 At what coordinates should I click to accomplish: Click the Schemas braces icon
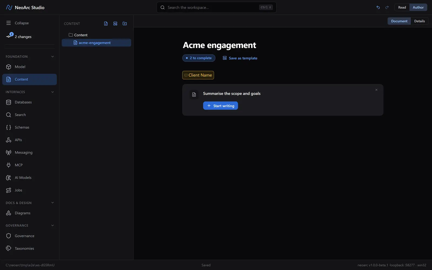click(9, 127)
